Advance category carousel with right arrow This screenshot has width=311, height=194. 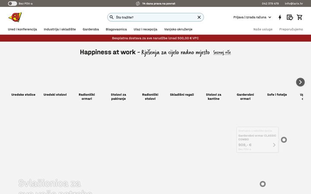click(x=300, y=82)
